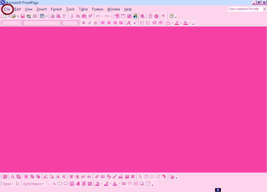
Task: Click the Draw button in Drawing toolbar
Action: coord(8,184)
